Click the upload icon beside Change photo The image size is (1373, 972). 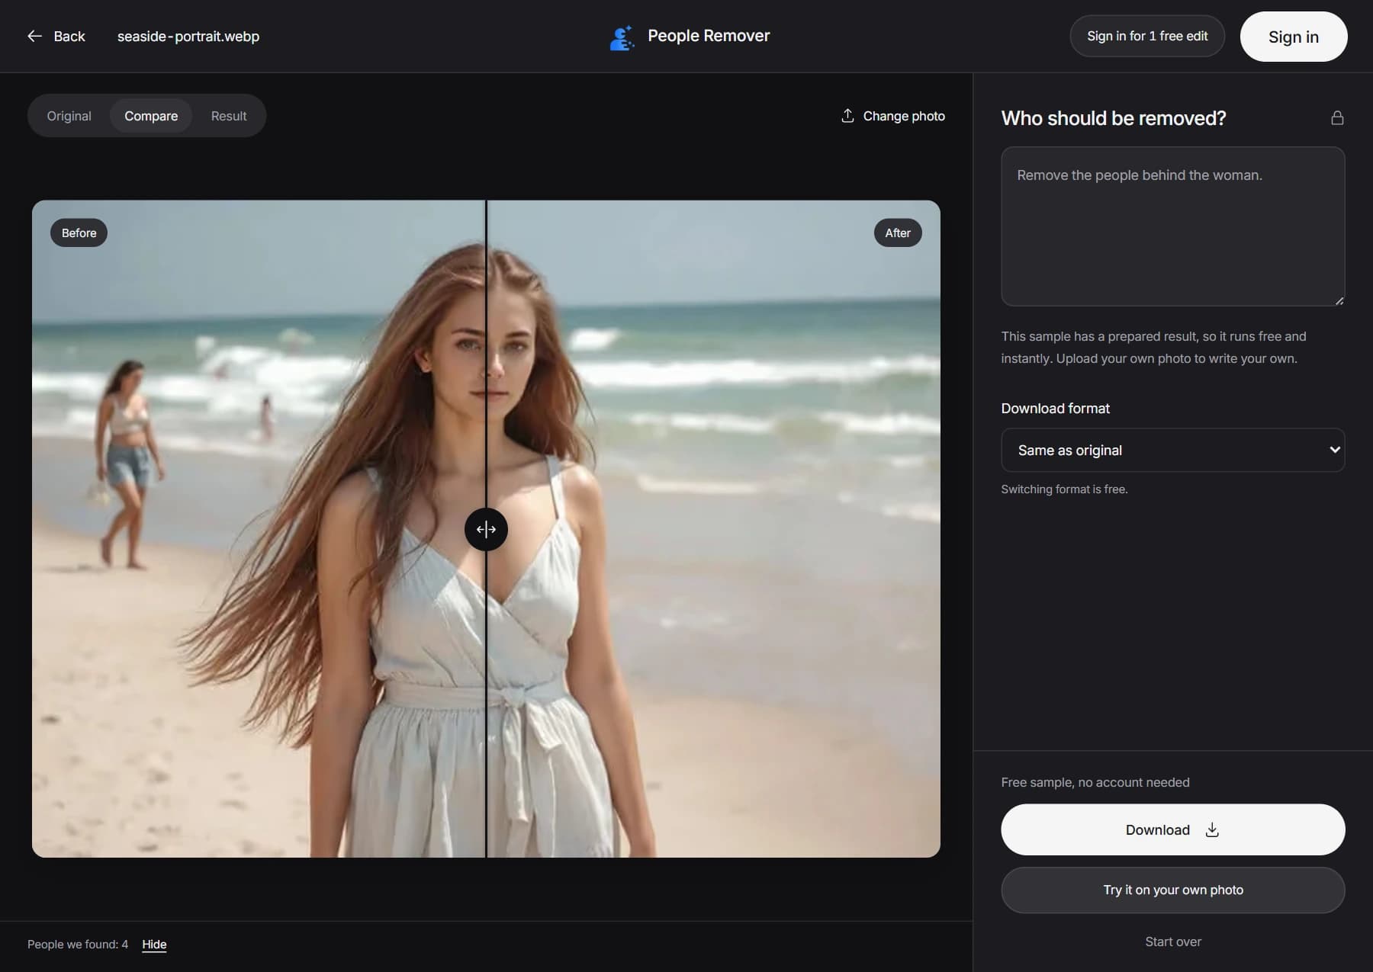point(847,115)
